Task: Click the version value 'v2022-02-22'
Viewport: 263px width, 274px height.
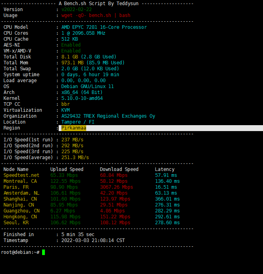Action: tap(76, 9)
